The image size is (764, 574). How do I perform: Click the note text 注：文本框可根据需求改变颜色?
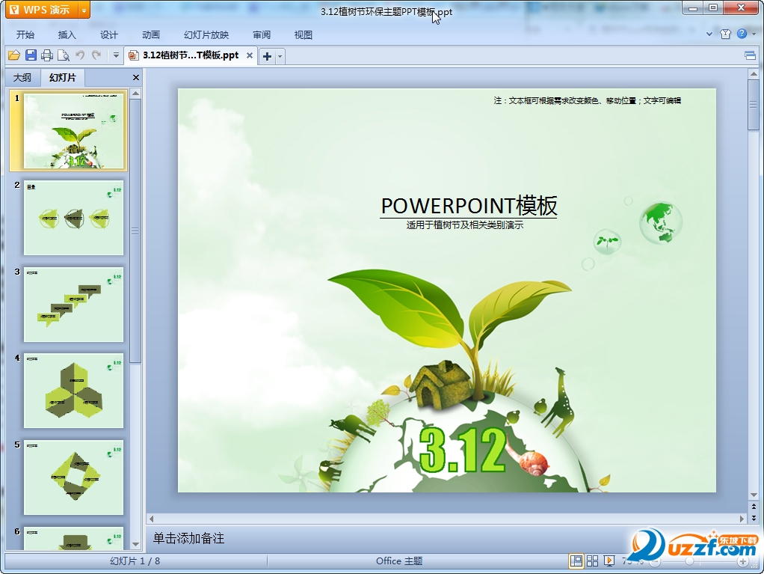[587, 100]
